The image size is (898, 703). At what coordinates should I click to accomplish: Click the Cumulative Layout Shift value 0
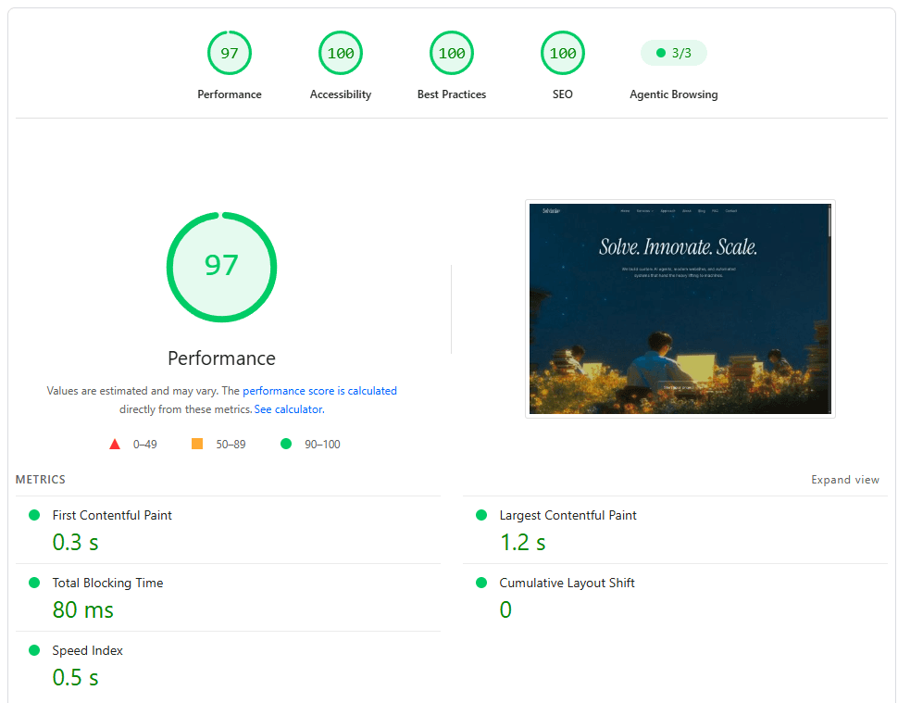[x=505, y=609]
